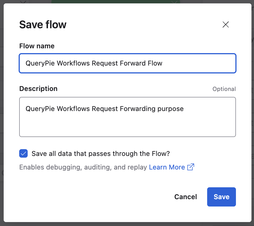
Task: Click the "Flow name" field label
Action: point(37,46)
